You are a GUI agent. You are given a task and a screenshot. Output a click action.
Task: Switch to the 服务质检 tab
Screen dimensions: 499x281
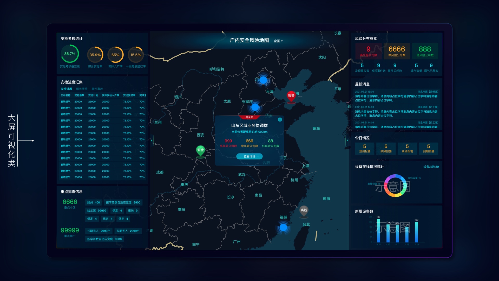point(82,89)
